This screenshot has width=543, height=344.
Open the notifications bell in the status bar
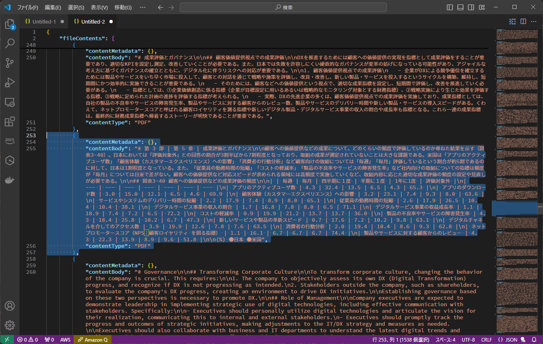coord(534,340)
